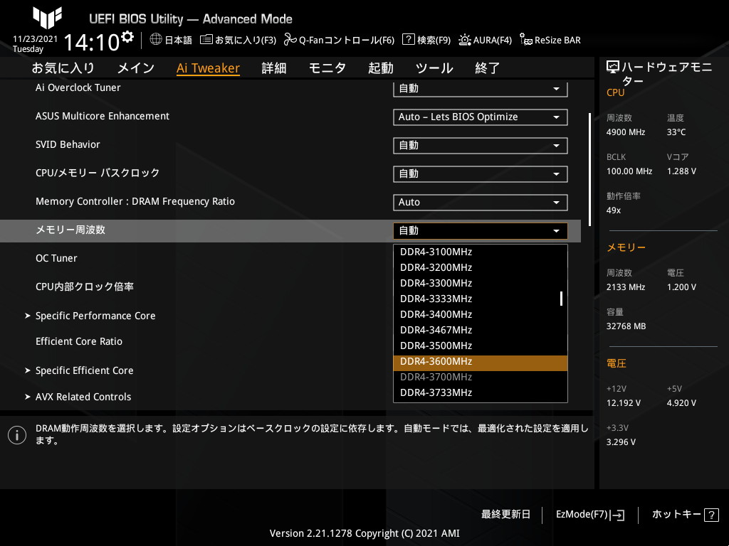Click the 32768 MB memory capacity value
This screenshot has width=729, height=546.
[626, 326]
